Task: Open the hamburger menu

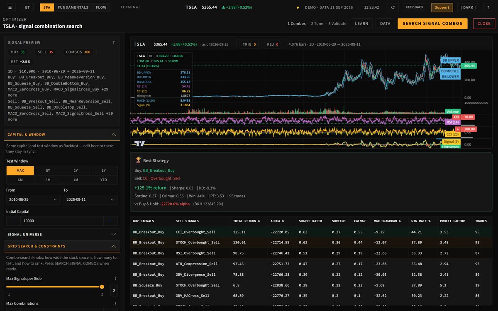Action: coord(10,7)
